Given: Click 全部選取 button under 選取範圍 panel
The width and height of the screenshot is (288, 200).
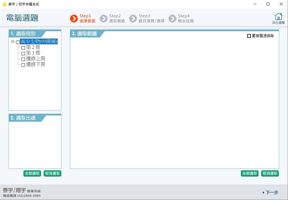Looking at the screenshot, I should (250, 173).
